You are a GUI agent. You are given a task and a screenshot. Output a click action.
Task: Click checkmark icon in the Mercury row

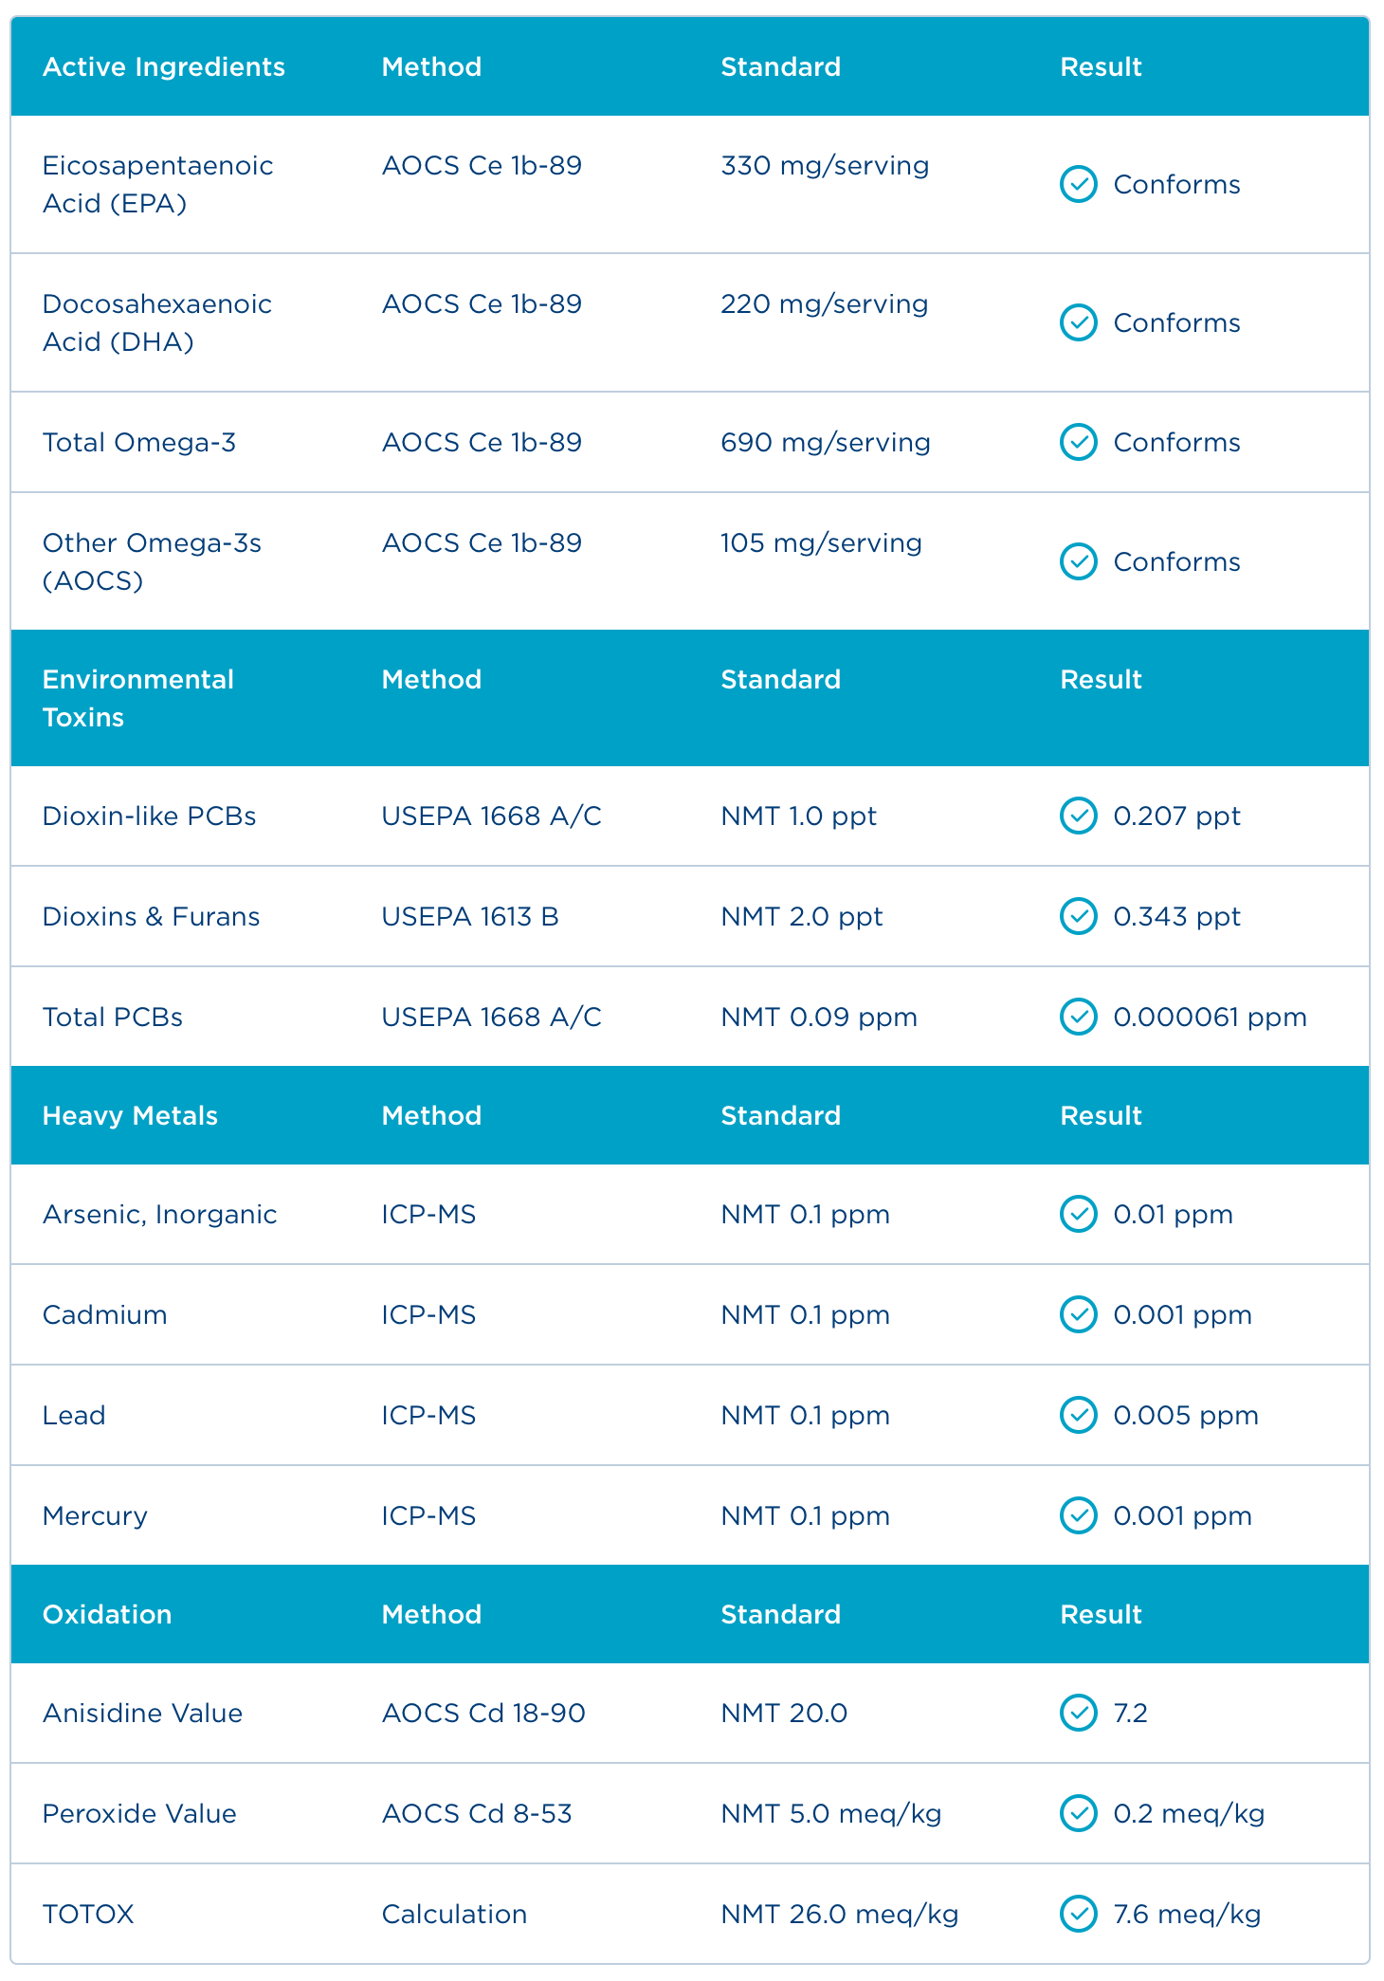point(1078,1515)
